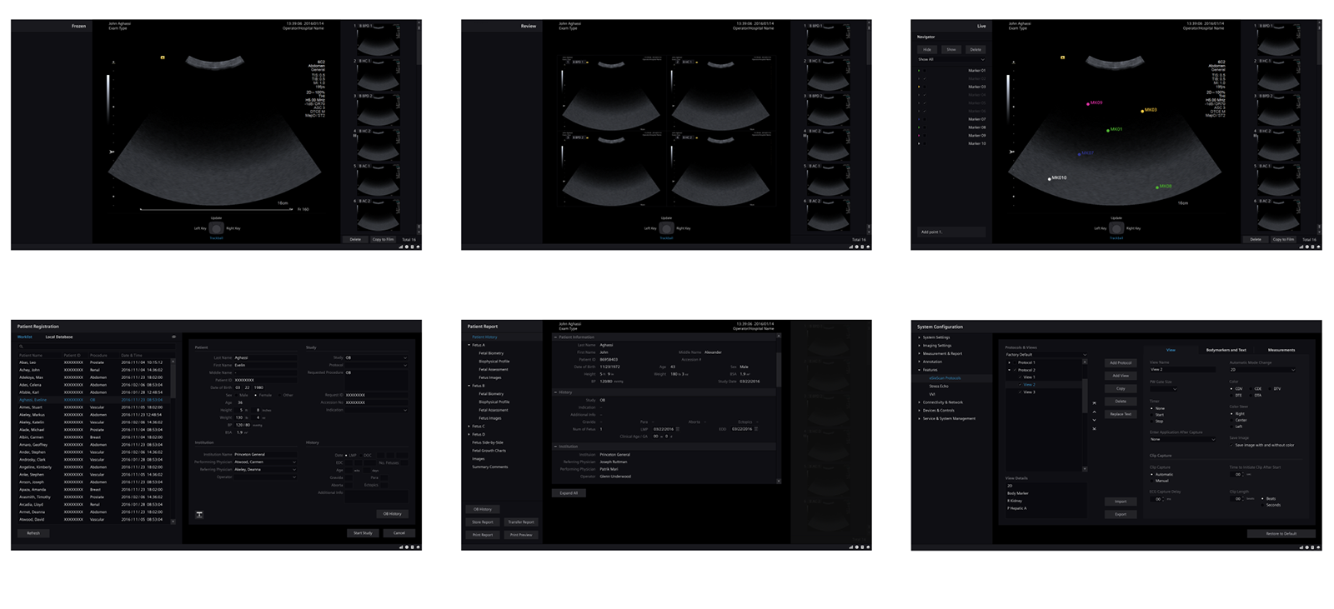Choose the Start timer radio option
Viewport: 1334px width, 609px height.
pos(1152,415)
